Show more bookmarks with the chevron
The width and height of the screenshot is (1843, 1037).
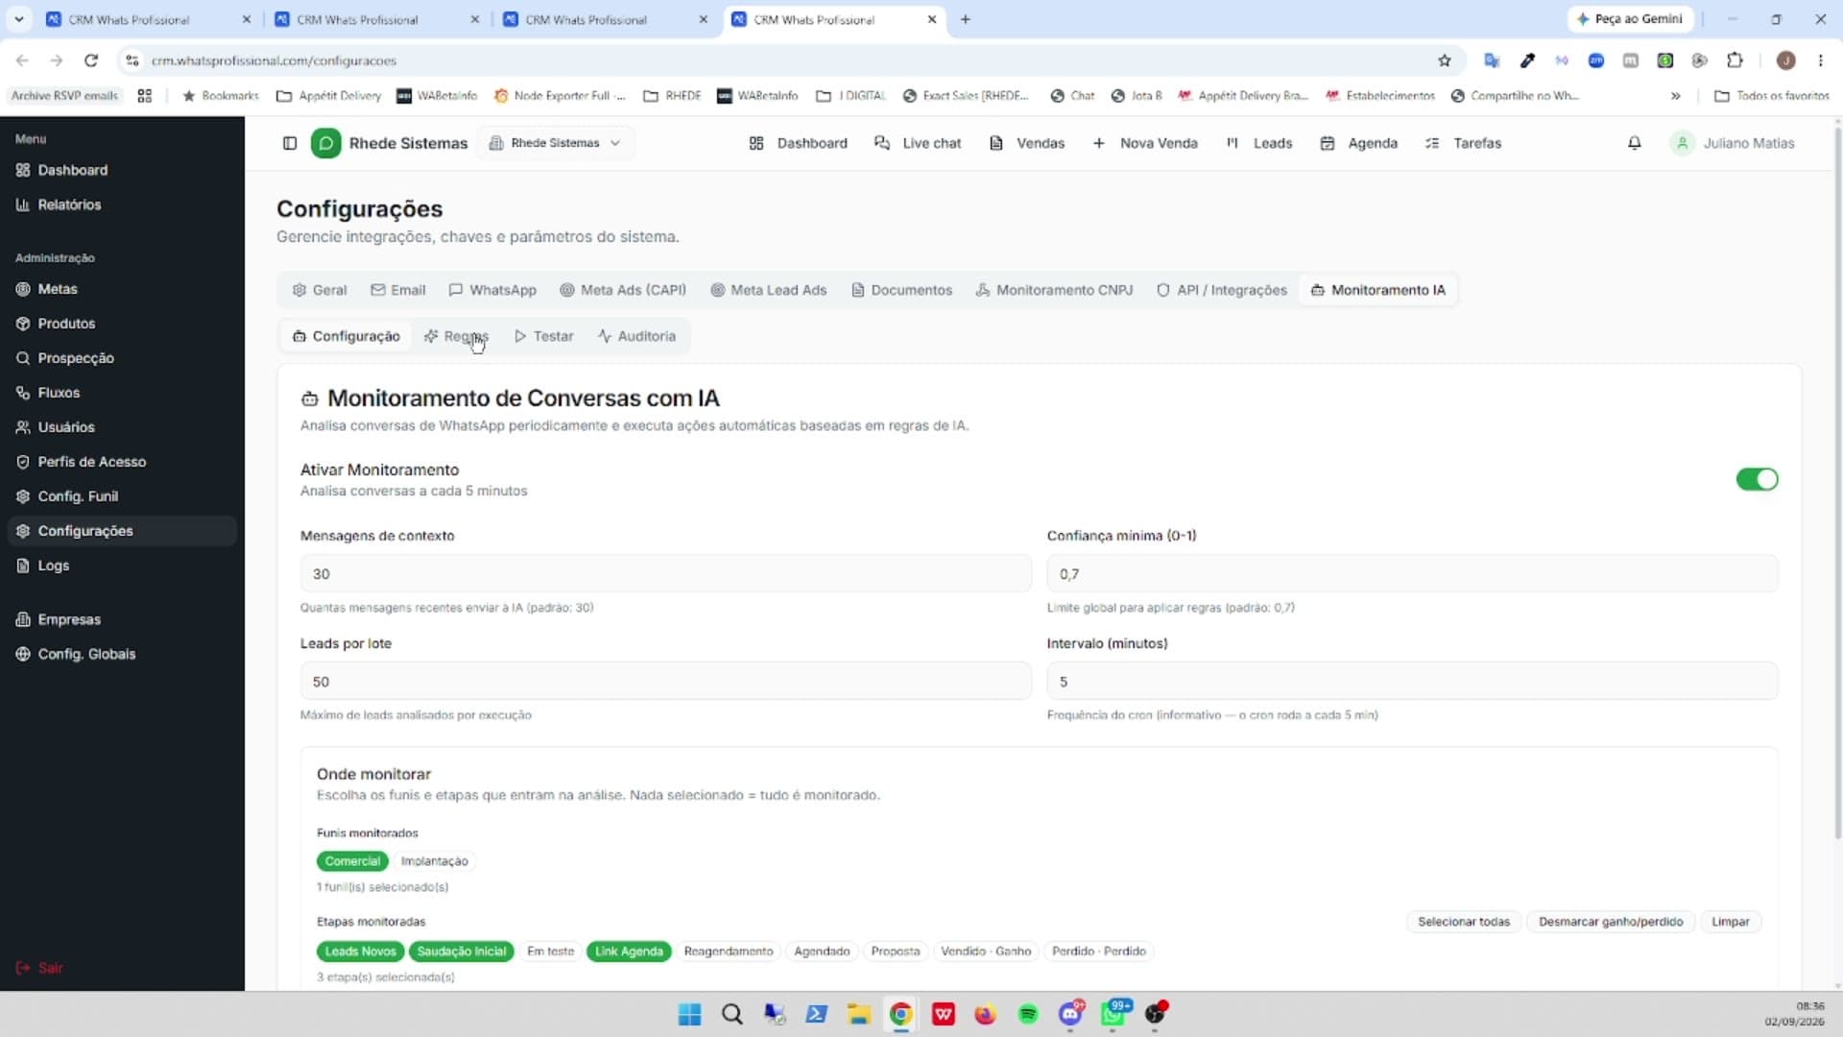pyautogui.click(x=1675, y=96)
